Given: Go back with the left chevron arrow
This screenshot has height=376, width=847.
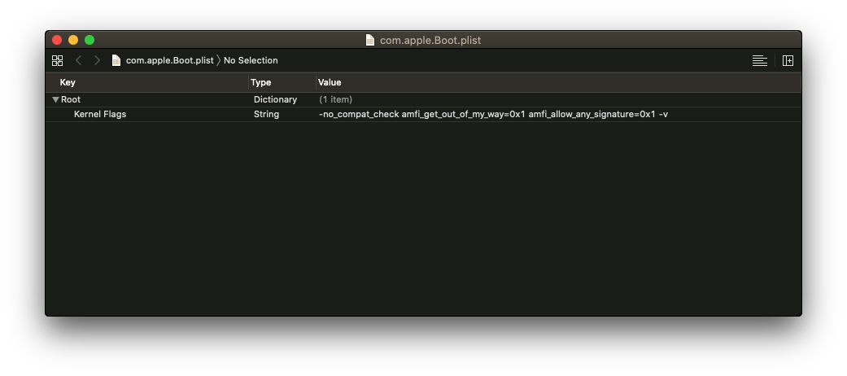Looking at the screenshot, I should coord(79,60).
